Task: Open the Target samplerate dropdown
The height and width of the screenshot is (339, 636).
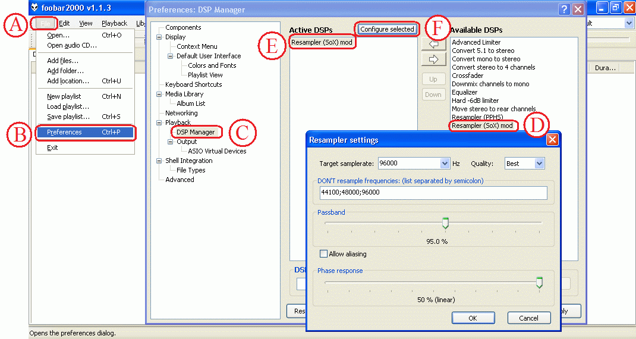Action: (445, 163)
